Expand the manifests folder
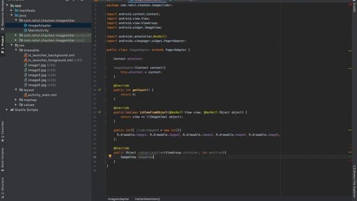Image resolution: width=357 pixels, height=201 pixels. (x=11, y=11)
